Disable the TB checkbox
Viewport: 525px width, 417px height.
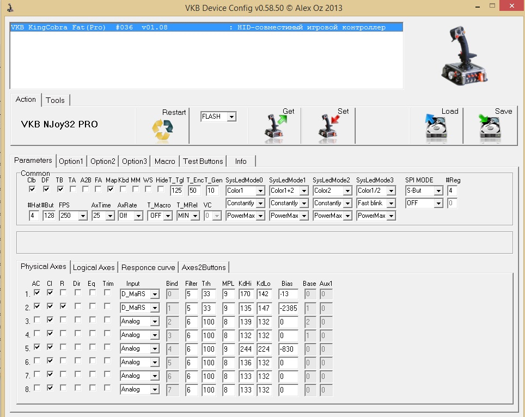point(60,189)
